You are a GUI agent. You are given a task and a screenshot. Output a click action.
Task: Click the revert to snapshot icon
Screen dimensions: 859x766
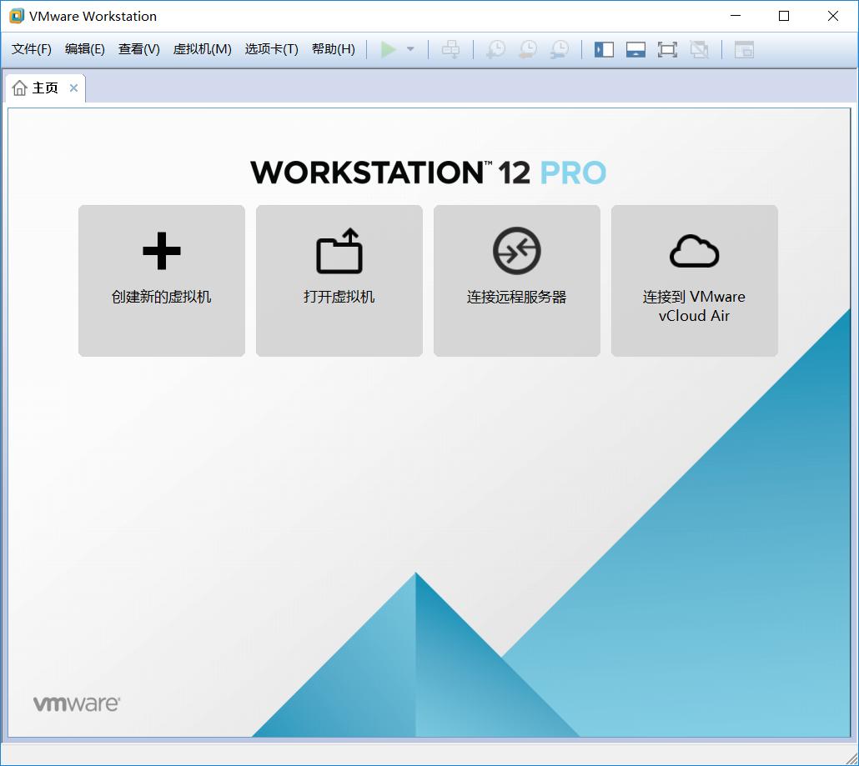click(x=528, y=49)
